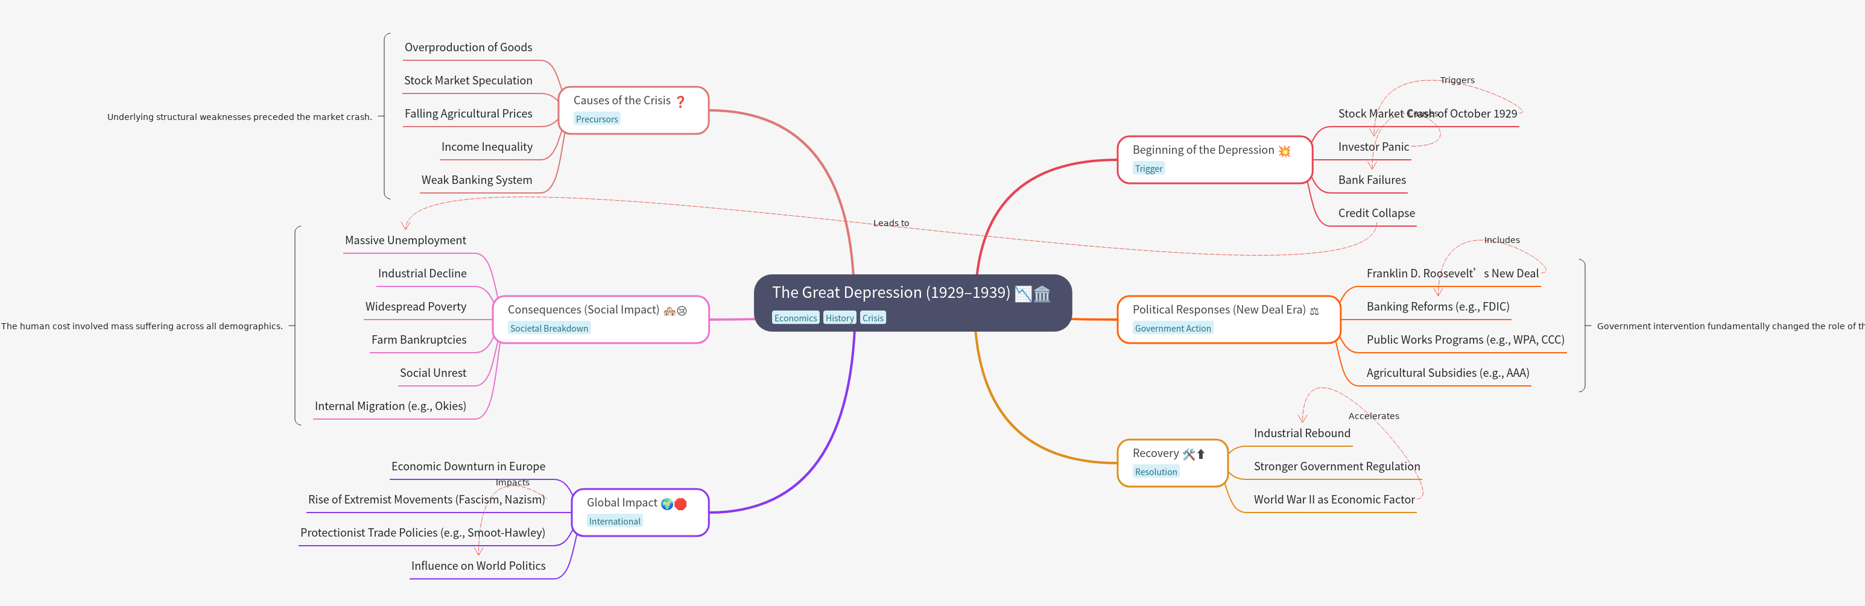
Task: Select the Credit Collapse subtopic
Action: point(1376,213)
